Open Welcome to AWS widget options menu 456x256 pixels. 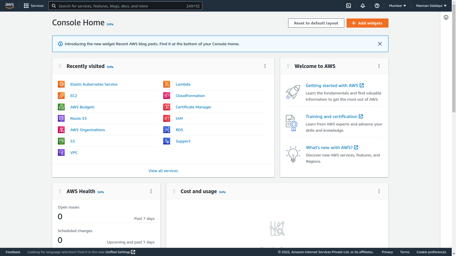coord(379,66)
